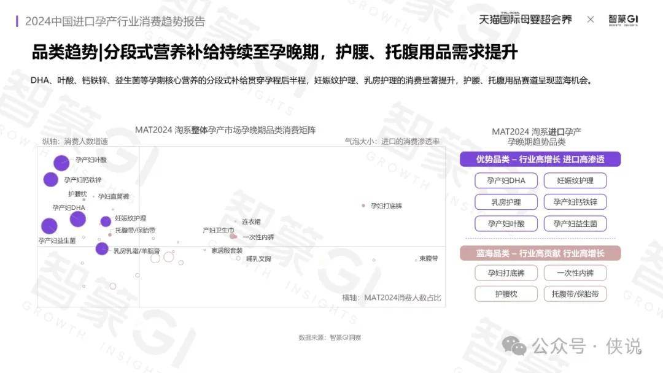
Task: Select the purple bubble for 孕产妇钙铁锌
Action: (51, 179)
